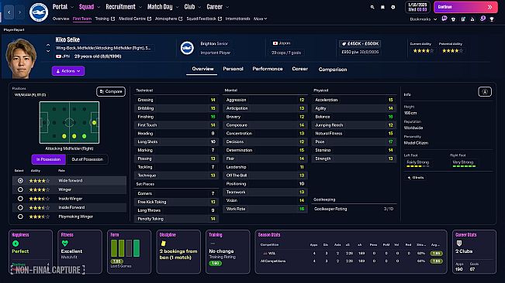This screenshot has height=283, width=505.
Task: Open Squad Feedback external link icon
Action: coord(220,19)
